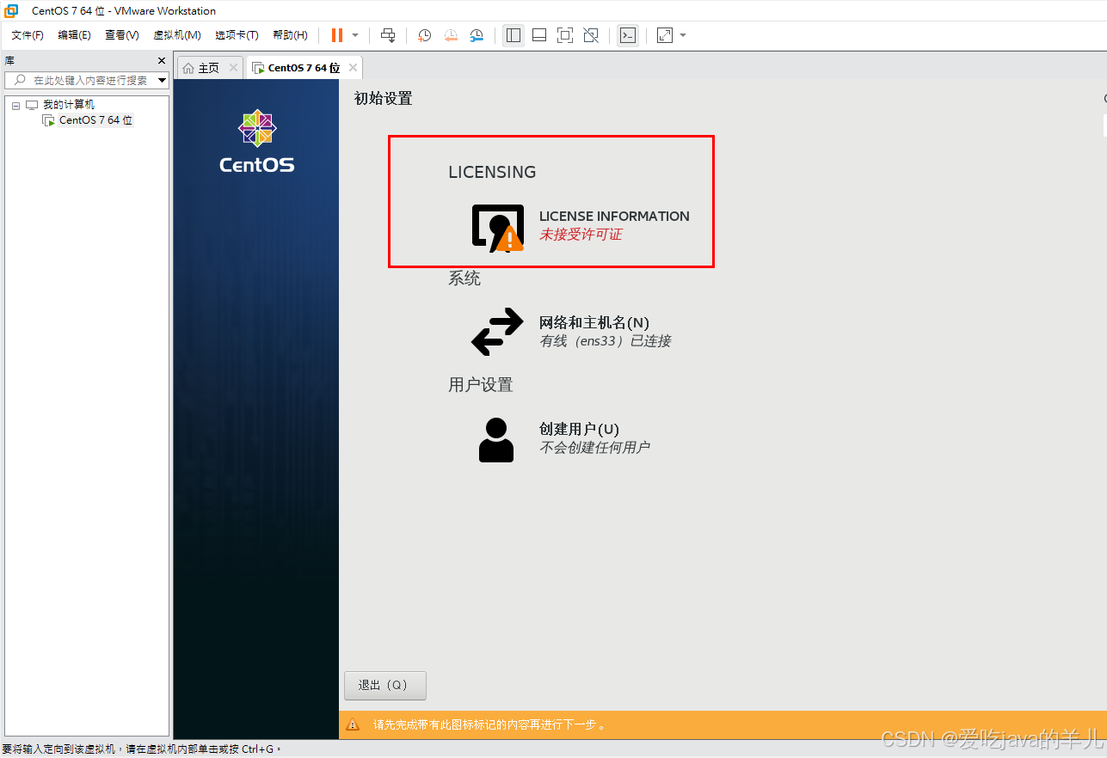The width and height of the screenshot is (1107, 758).
Task: Switch to Unity mode
Action: [x=591, y=35]
